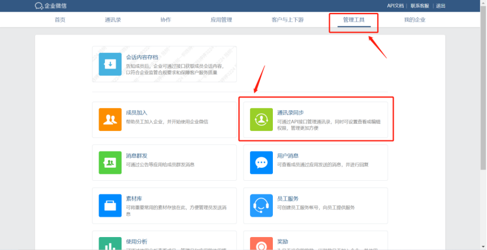
Task: Open the 消息群发 card title
Action: click(137, 156)
